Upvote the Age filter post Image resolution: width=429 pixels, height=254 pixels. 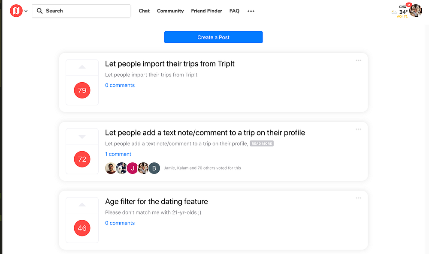click(82, 205)
